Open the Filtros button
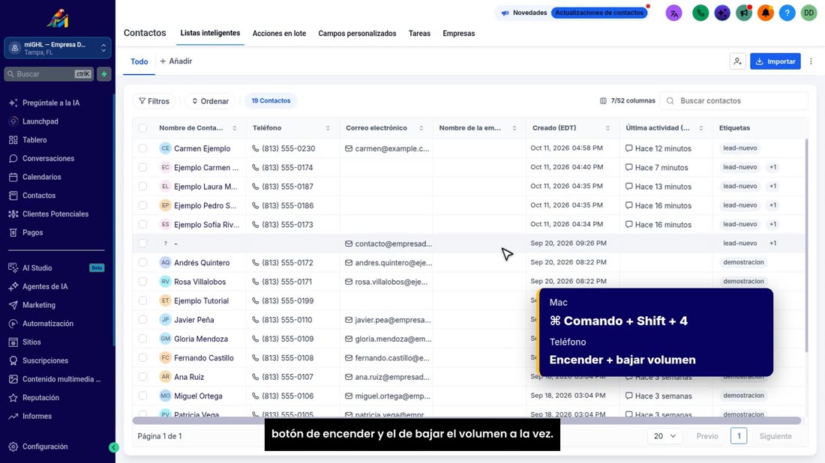The width and height of the screenshot is (825, 463). click(x=154, y=101)
